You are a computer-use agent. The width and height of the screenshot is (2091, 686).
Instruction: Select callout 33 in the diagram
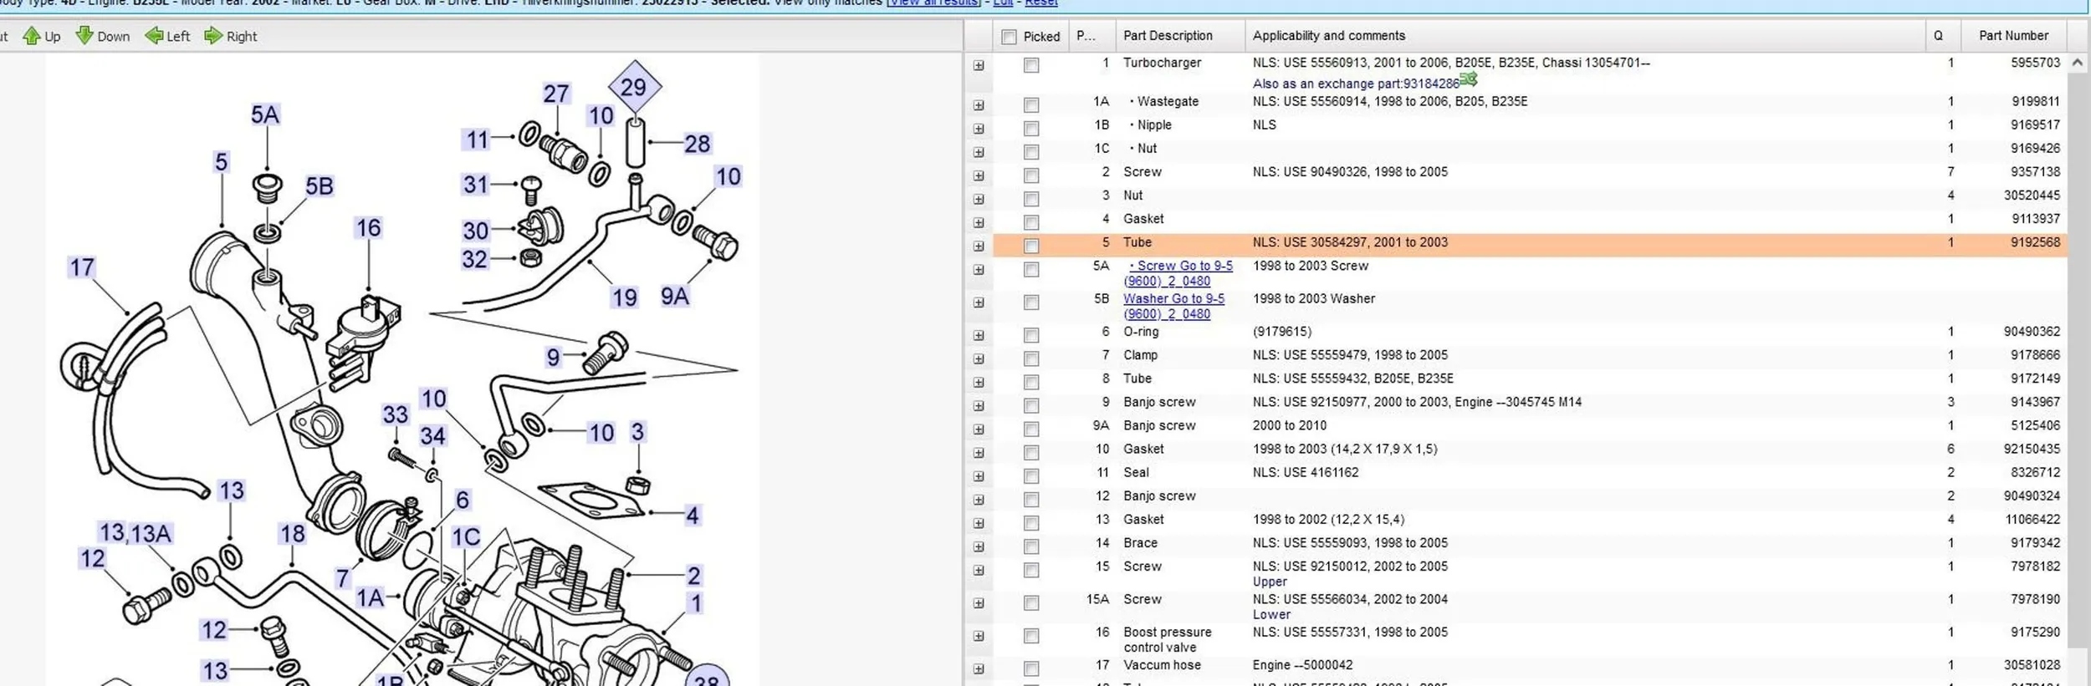395,414
